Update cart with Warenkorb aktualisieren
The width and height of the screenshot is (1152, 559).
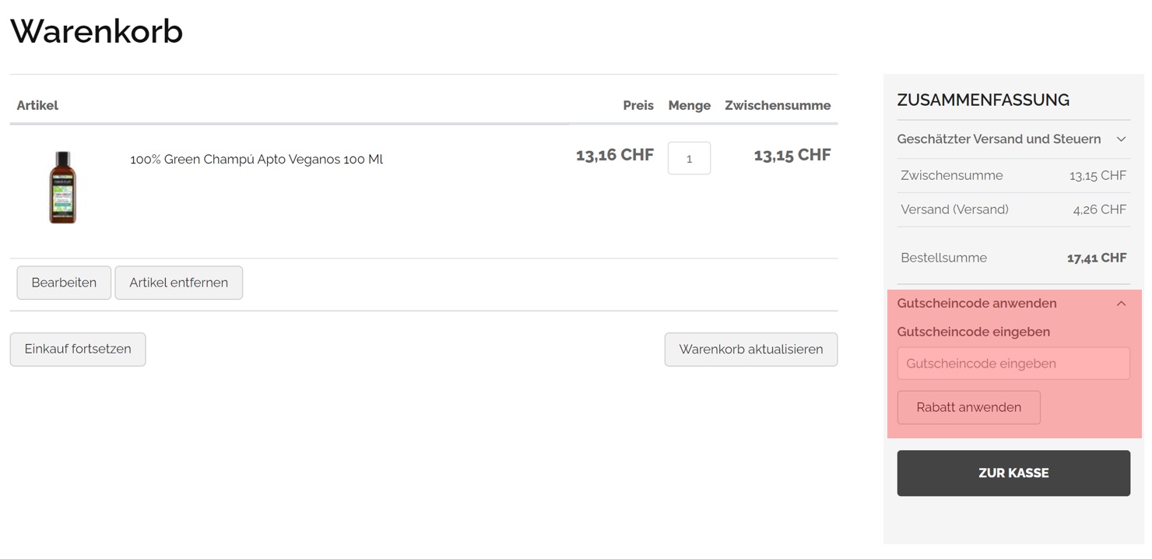(x=750, y=350)
